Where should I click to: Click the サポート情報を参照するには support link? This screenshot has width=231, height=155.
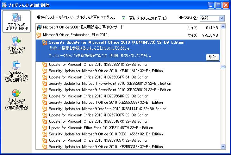click(x=90, y=48)
